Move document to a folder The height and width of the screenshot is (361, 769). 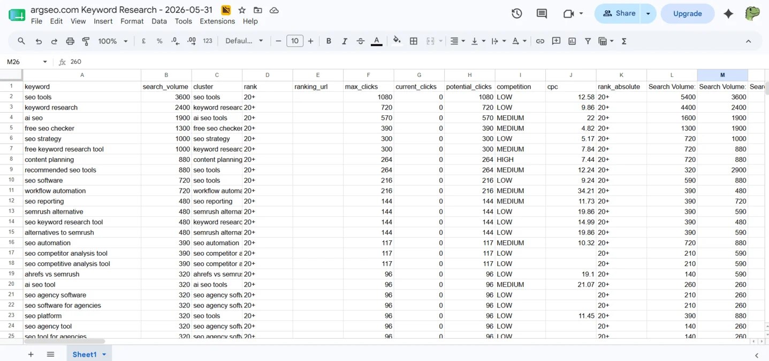258,10
